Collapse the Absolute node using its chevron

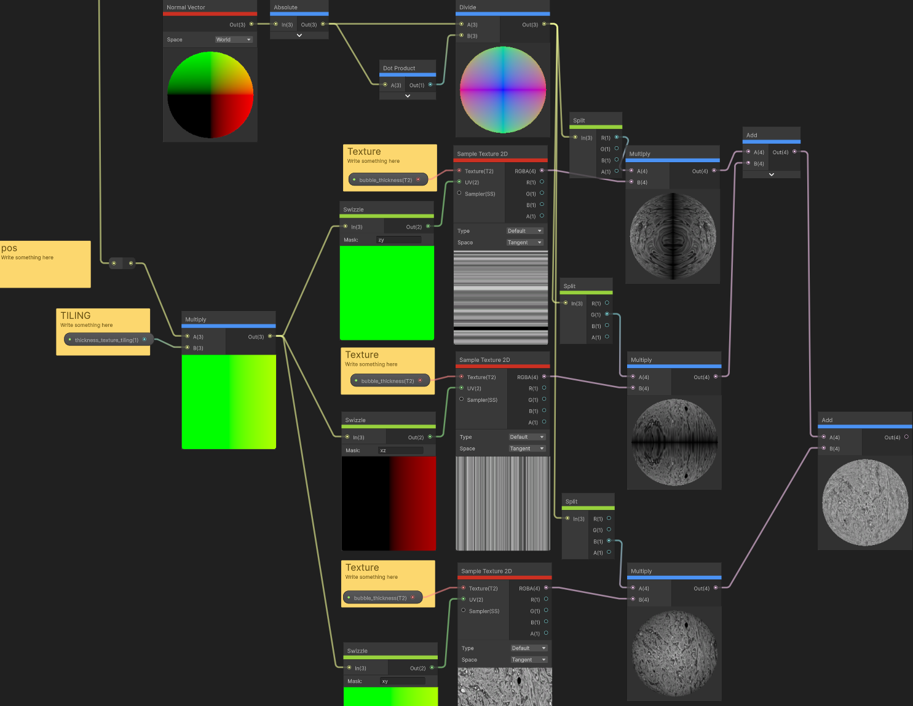coord(299,36)
